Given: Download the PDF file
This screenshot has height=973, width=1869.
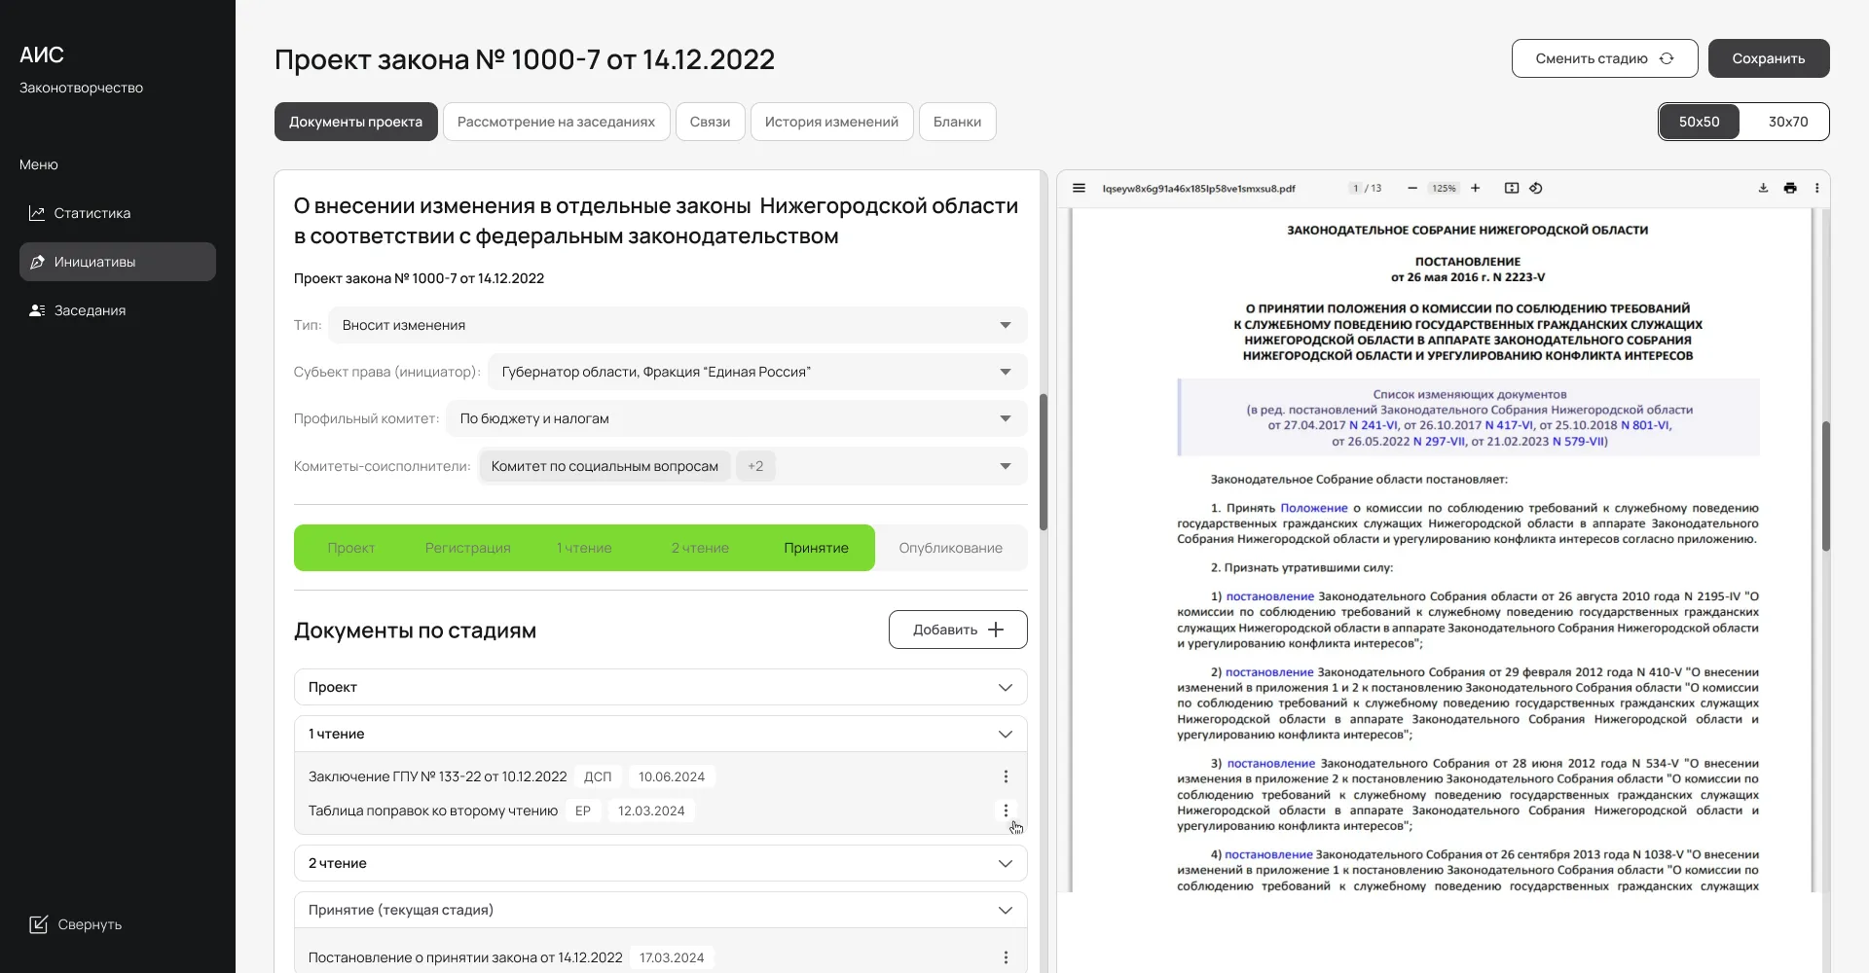Looking at the screenshot, I should [1763, 189].
